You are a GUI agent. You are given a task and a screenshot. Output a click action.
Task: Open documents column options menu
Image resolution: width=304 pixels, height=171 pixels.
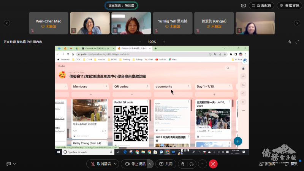[x=188, y=86]
